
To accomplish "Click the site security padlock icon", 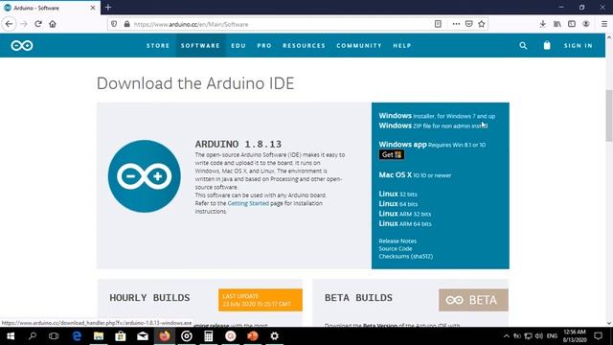I will (x=126, y=24).
